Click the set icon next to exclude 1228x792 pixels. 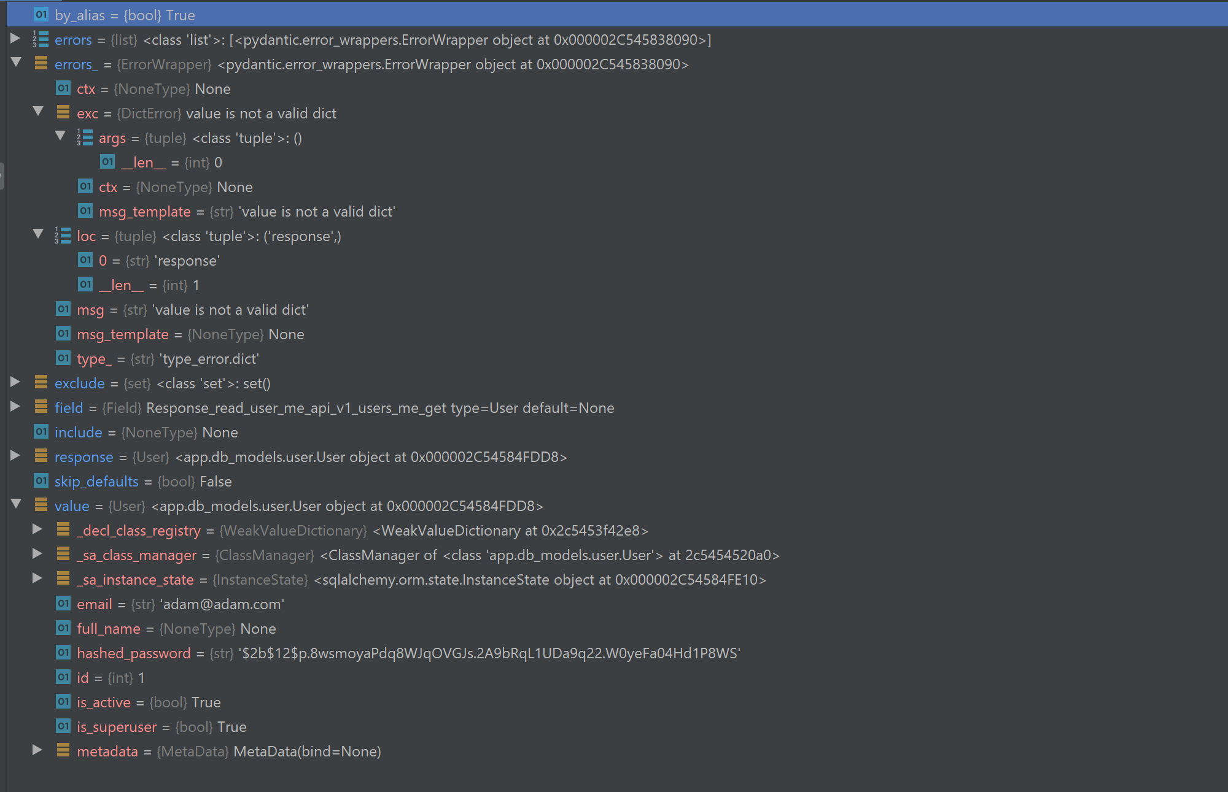pos(41,383)
